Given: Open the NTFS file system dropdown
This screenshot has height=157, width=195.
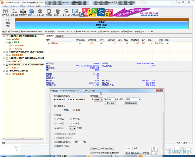Looking at the screenshot, I should [x=99, y=99].
